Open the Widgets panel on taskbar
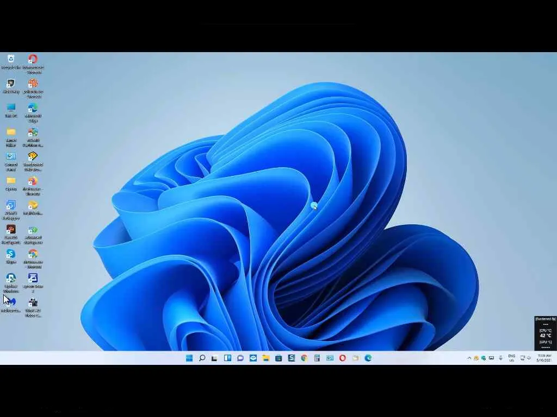This screenshot has width=557, height=417. coord(228,358)
